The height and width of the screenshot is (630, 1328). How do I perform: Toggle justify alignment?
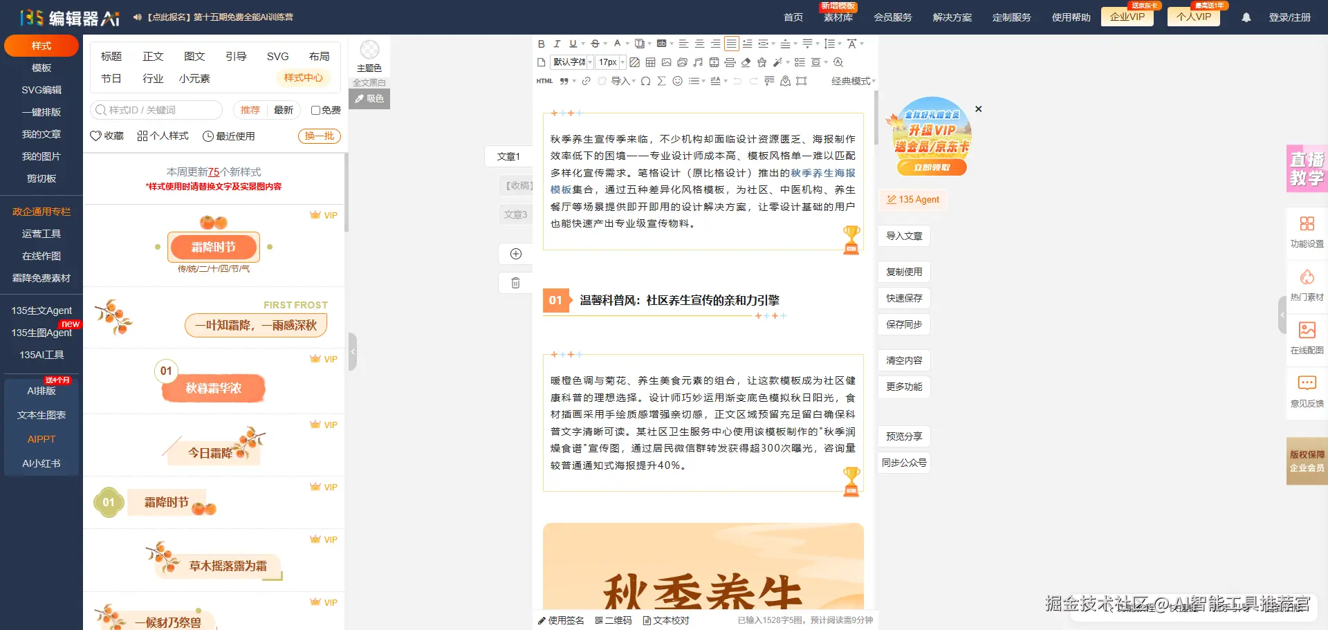(731, 44)
